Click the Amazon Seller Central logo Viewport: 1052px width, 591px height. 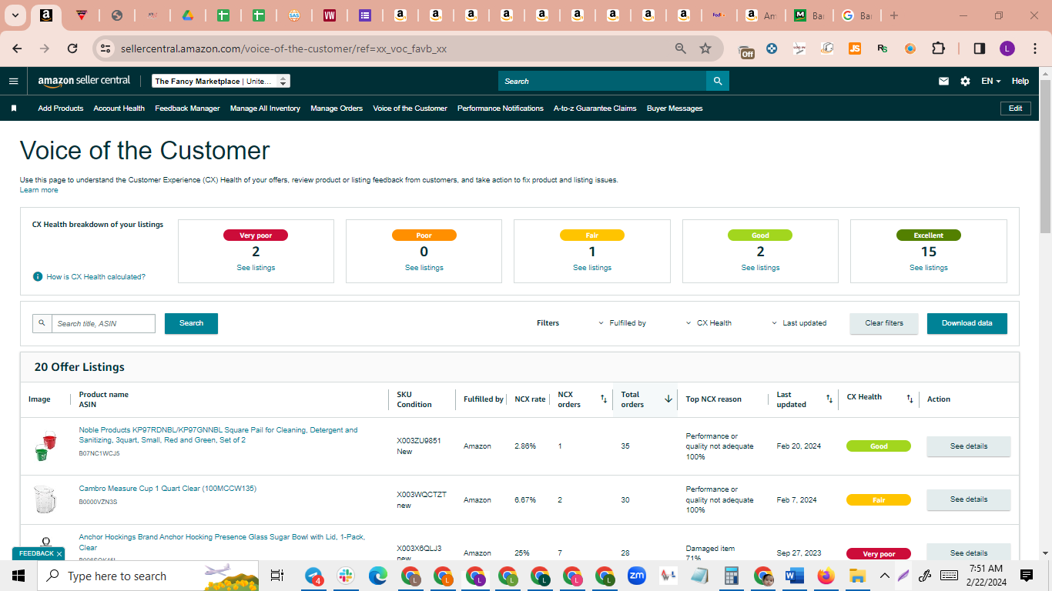[x=84, y=81]
